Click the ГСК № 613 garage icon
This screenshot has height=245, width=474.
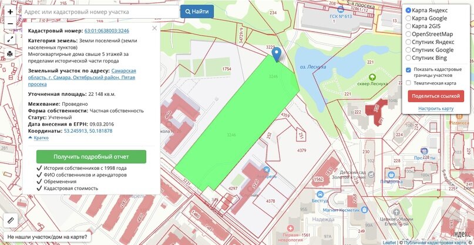click(341, 9)
